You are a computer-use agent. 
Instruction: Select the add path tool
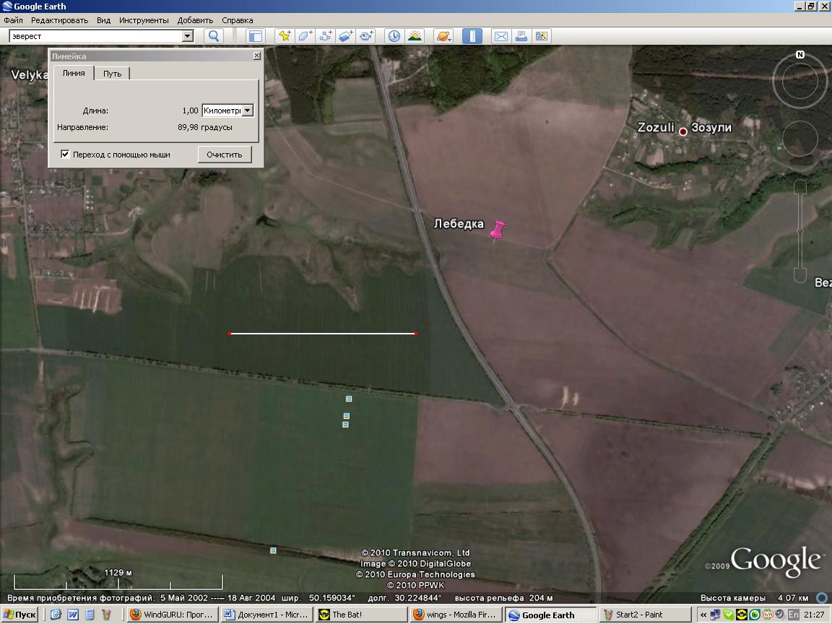point(325,36)
